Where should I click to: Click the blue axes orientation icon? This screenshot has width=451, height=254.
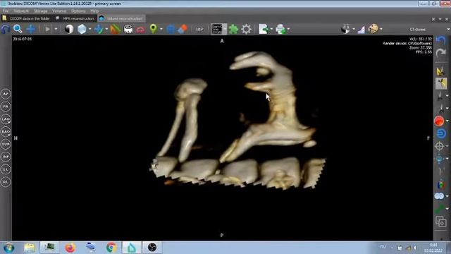pos(99,29)
